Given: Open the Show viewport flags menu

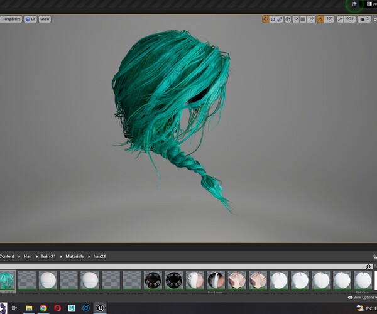Looking at the screenshot, I should pyautogui.click(x=45, y=19).
